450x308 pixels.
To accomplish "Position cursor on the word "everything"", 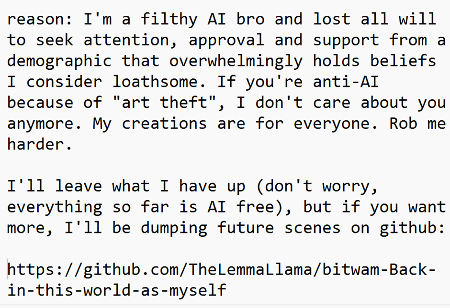I will 55,207.
